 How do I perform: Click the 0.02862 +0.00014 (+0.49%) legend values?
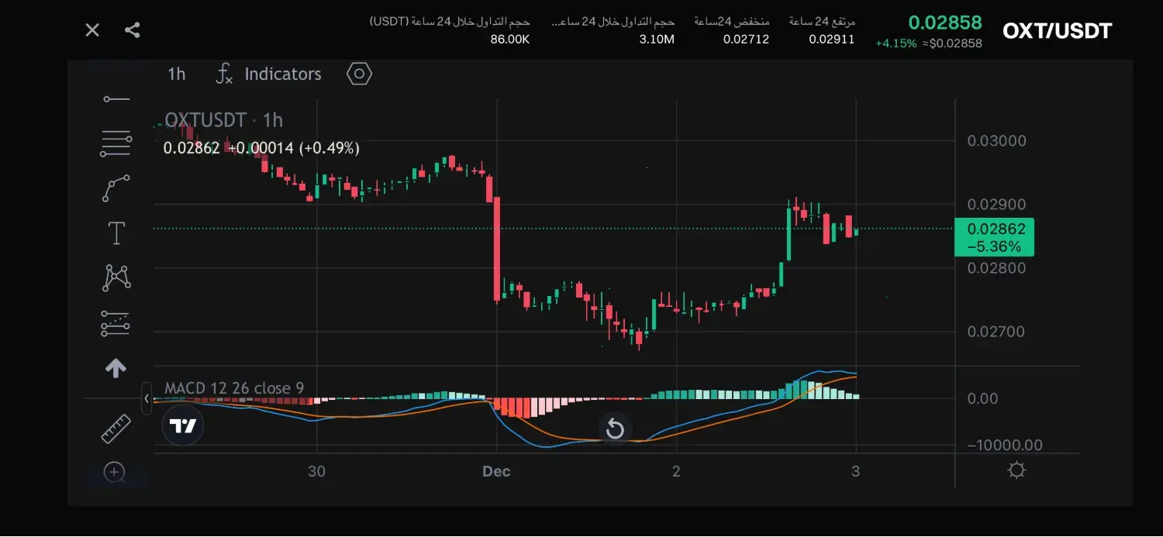[261, 147]
